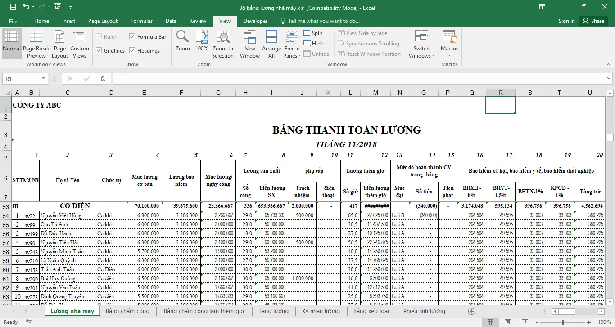This screenshot has height=327, width=615.
Task: Click the vertical scrollbar thumb
Action: pos(610,138)
